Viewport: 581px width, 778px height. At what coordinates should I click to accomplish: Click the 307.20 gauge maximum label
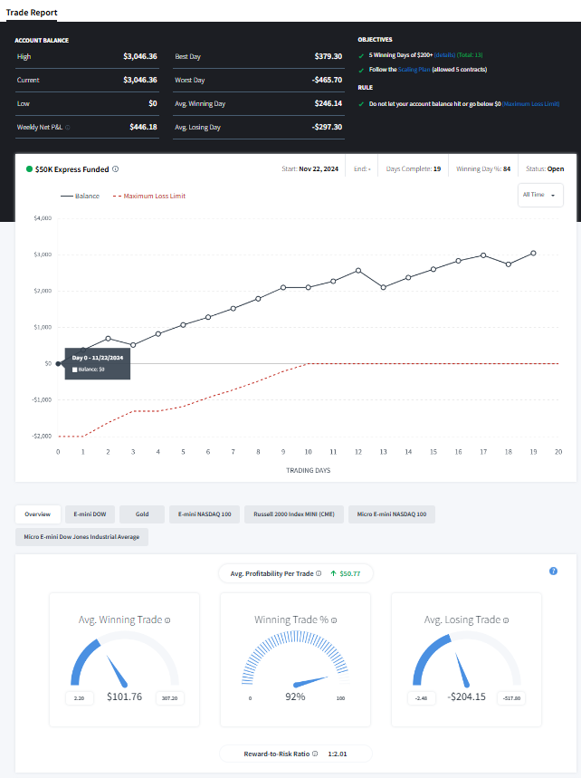[x=169, y=698]
